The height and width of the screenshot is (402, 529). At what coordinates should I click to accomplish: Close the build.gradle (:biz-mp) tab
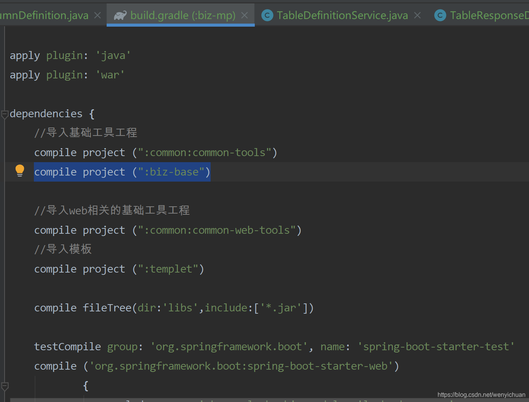click(245, 15)
